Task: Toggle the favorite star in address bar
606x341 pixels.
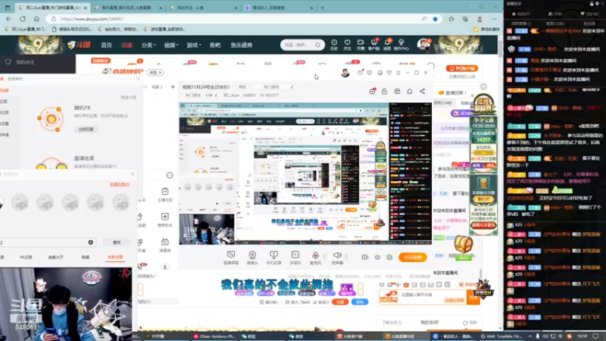Action: pyautogui.click(x=435, y=18)
